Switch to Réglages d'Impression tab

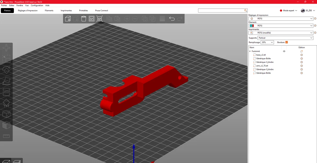(28, 10)
